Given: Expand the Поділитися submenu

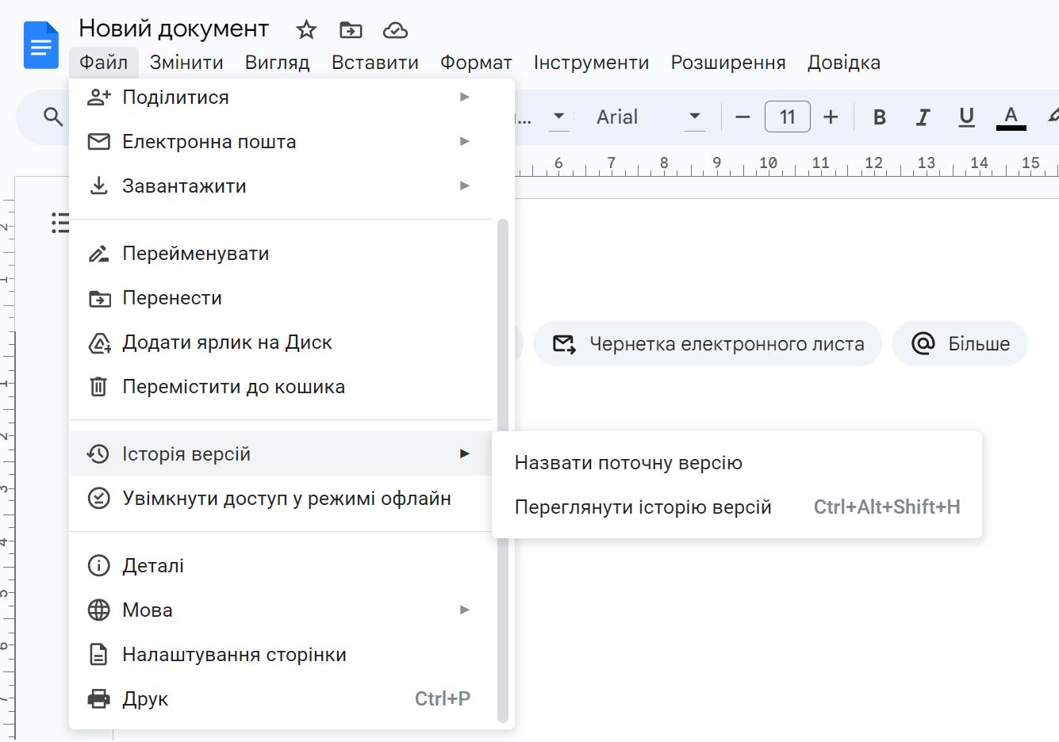Looking at the screenshot, I should click(x=278, y=98).
